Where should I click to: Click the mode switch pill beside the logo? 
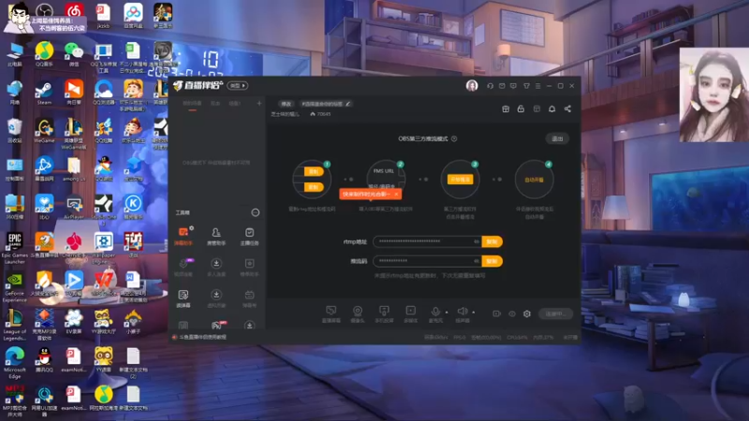pyautogui.click(x=238, y=85)
